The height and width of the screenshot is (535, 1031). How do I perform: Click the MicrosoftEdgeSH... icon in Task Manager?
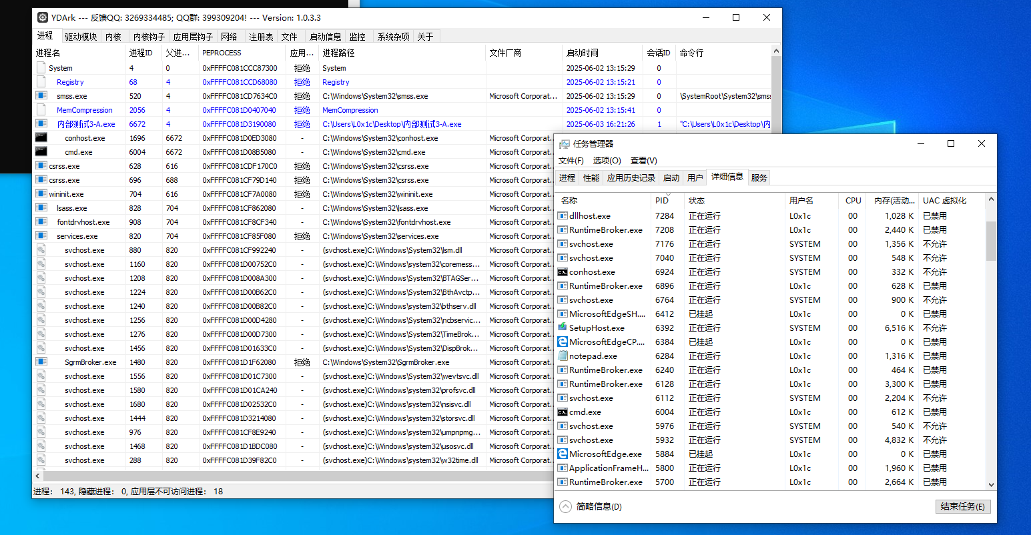[x=563, y=314]
